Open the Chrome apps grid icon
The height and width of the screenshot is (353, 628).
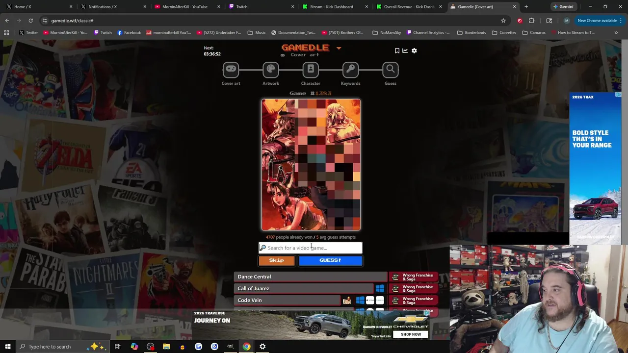tap(6, 33)
